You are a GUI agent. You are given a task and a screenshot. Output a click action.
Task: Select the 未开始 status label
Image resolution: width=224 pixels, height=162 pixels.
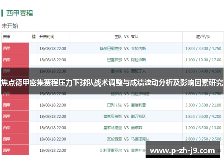click(10, 26)
